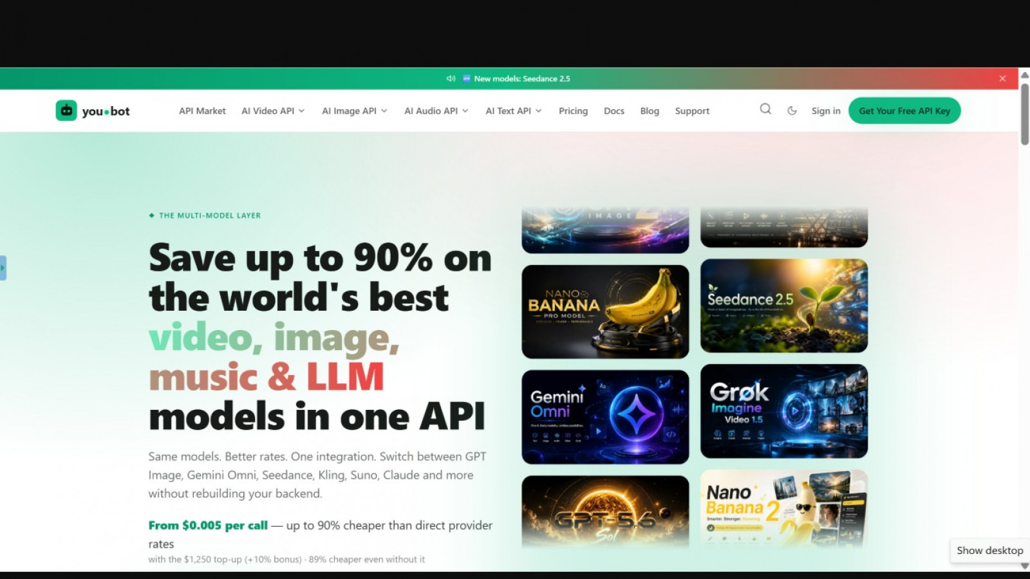Click the speaker icon in announcement banner
Screen dimensions: 1030x579
451,78
